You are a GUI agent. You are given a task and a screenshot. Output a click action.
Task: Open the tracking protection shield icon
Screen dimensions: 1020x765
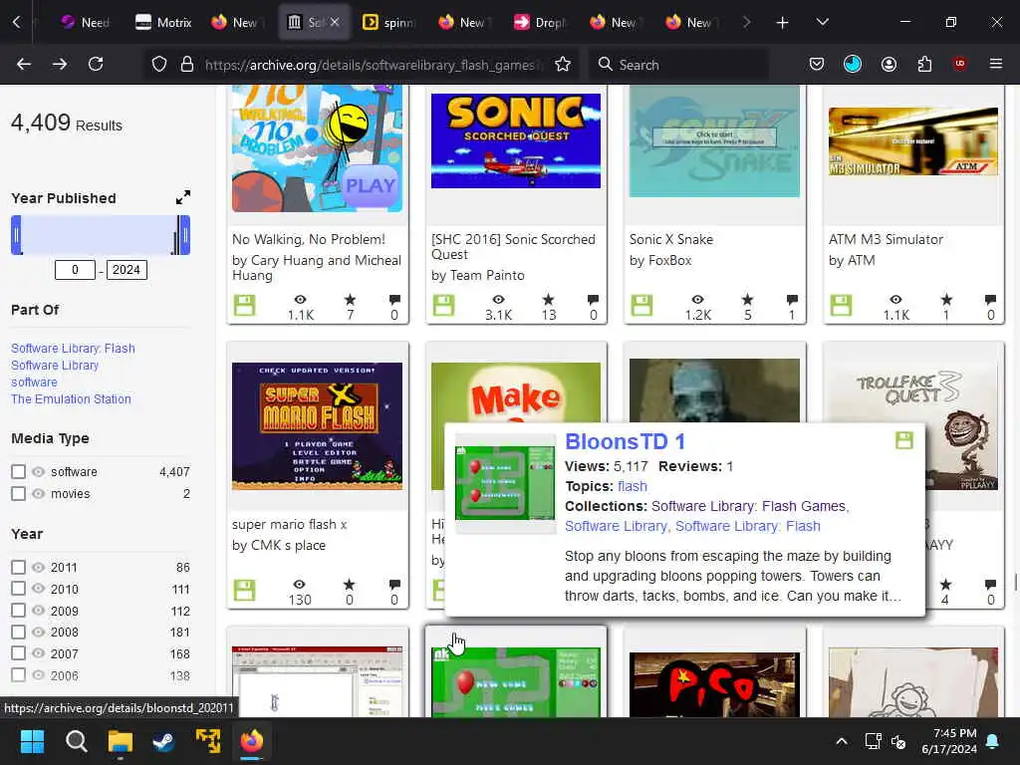pyautogui.click(x=159, y=65)
